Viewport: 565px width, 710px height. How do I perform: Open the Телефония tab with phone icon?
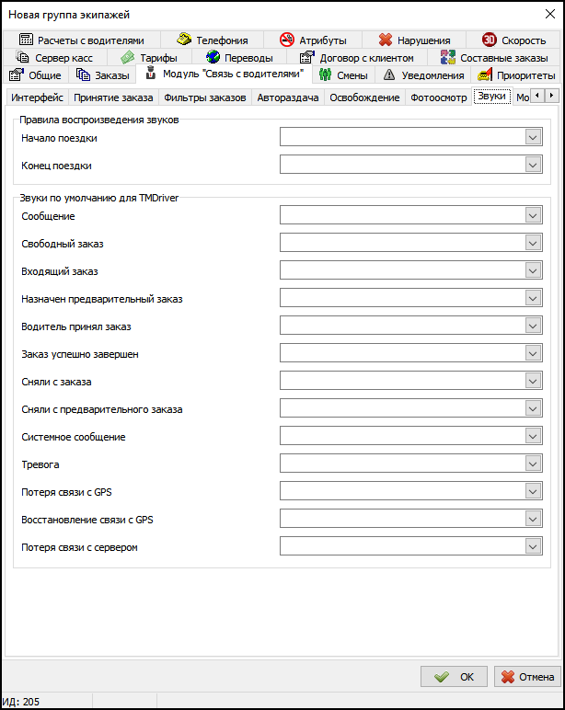click(x=184, y=40)
